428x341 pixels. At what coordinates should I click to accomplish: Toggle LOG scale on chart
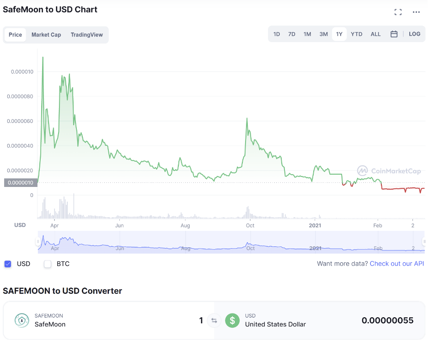coord(414,34)
